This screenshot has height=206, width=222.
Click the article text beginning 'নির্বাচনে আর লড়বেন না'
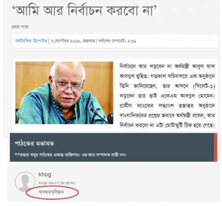coord(167,96)
